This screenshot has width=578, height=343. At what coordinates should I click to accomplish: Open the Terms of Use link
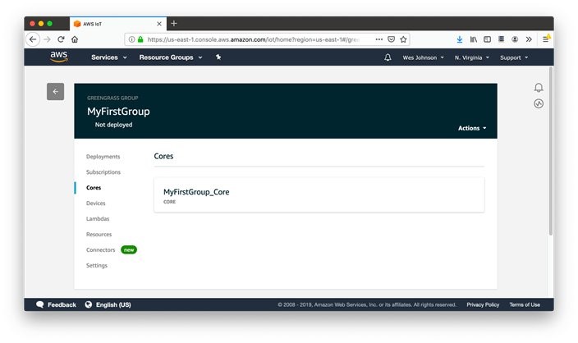click(525, 304)
